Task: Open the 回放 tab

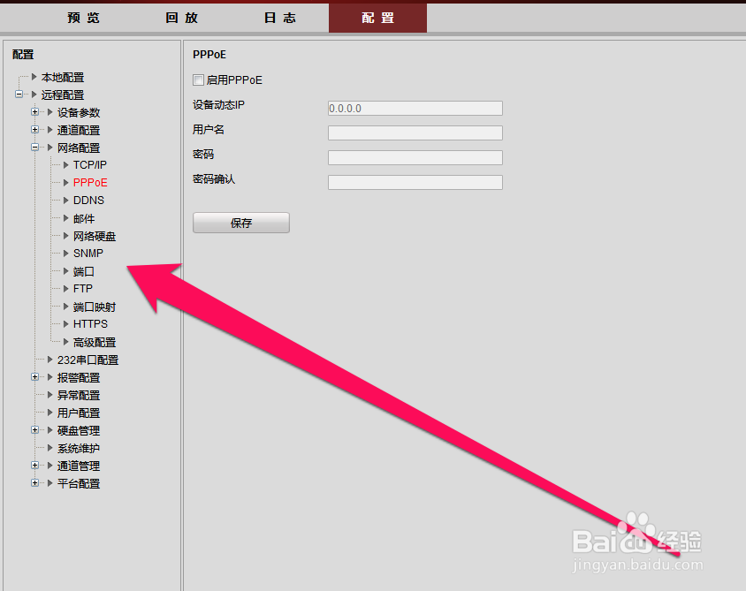Action: [x=181, y=18]
